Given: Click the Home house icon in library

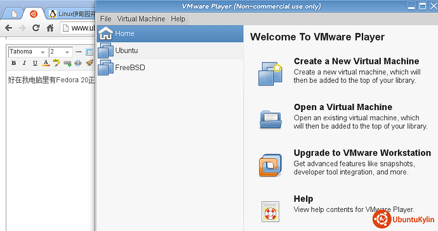Looking at the screenshot, I should (105, 34).
